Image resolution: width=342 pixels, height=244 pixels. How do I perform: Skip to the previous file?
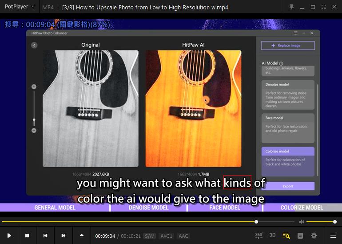[45, 236]
